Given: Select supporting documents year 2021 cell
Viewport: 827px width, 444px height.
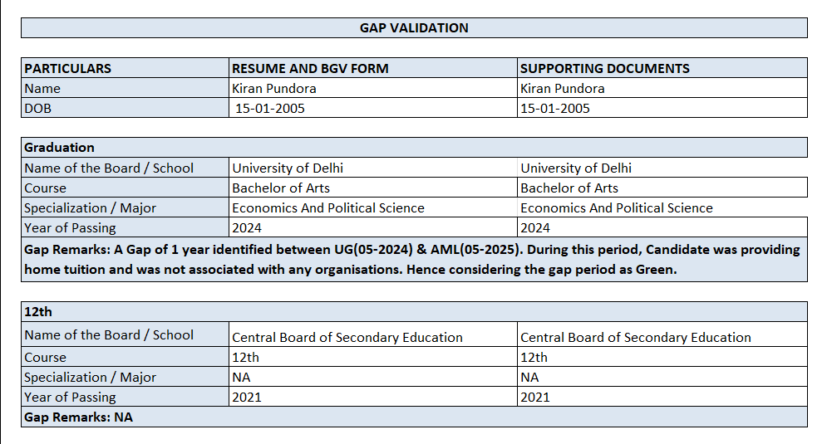Looking at the screenshot, I should click(535, 397).
